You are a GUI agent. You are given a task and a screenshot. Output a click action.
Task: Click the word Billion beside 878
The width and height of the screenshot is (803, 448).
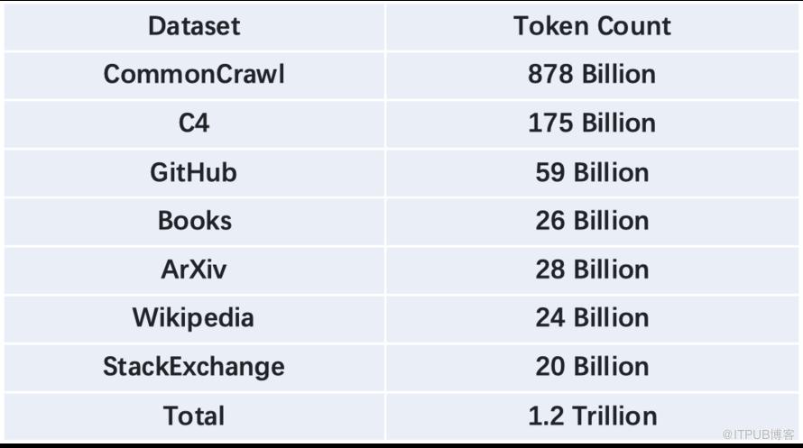click(619, 75)
